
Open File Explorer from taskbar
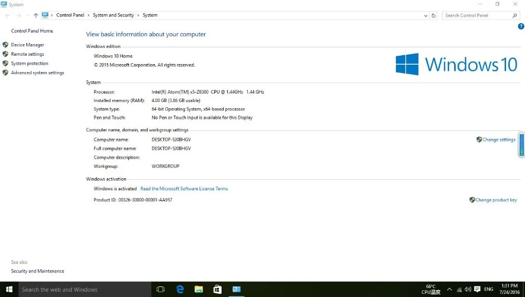tap(198, 289)
